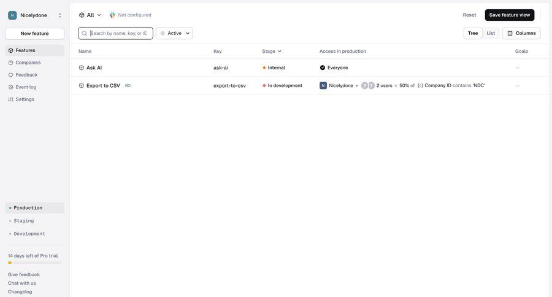
Task: Click the ask-ai key cell
Action: (220, 67)
